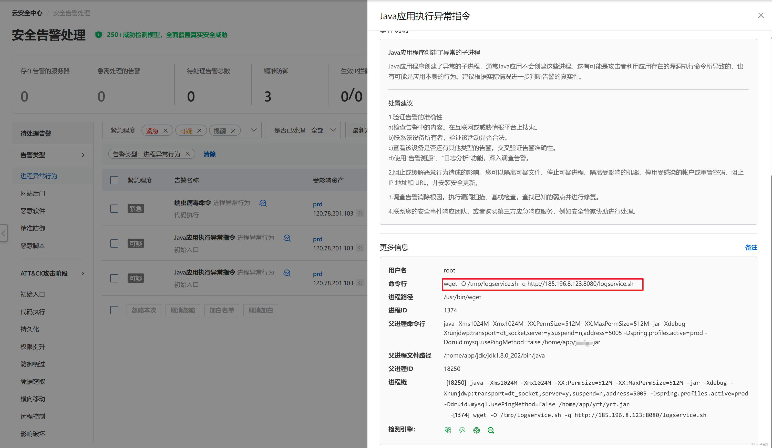Remove the 可疑 urgency filter tag
772x448 pixels.
point(199,130)
